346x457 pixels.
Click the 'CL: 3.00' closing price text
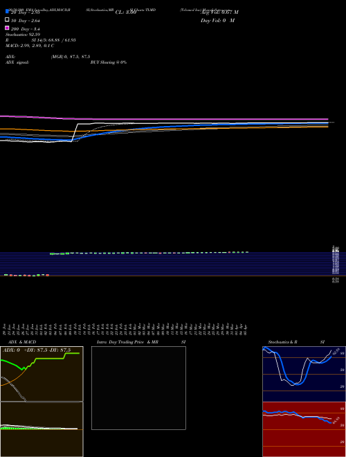[126, 12]
